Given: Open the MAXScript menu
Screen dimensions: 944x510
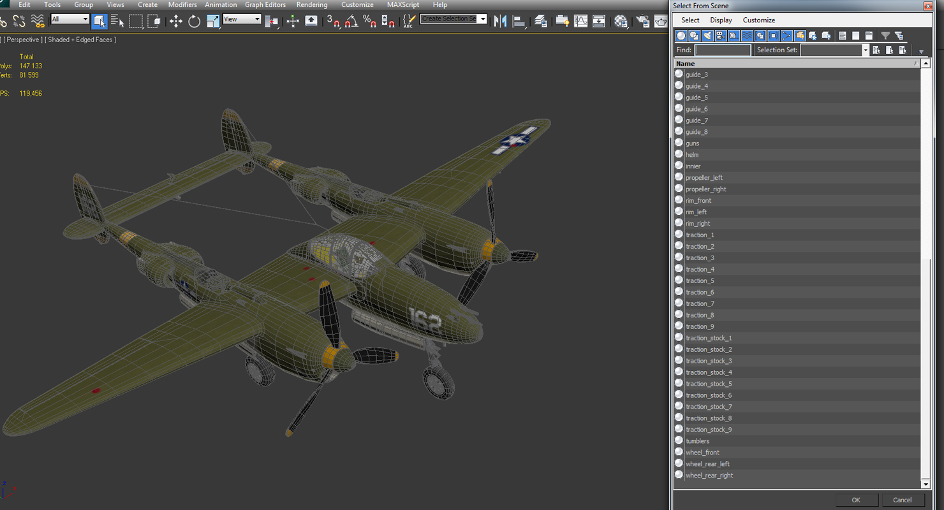Looking at the screenshot, I should 403,4.
